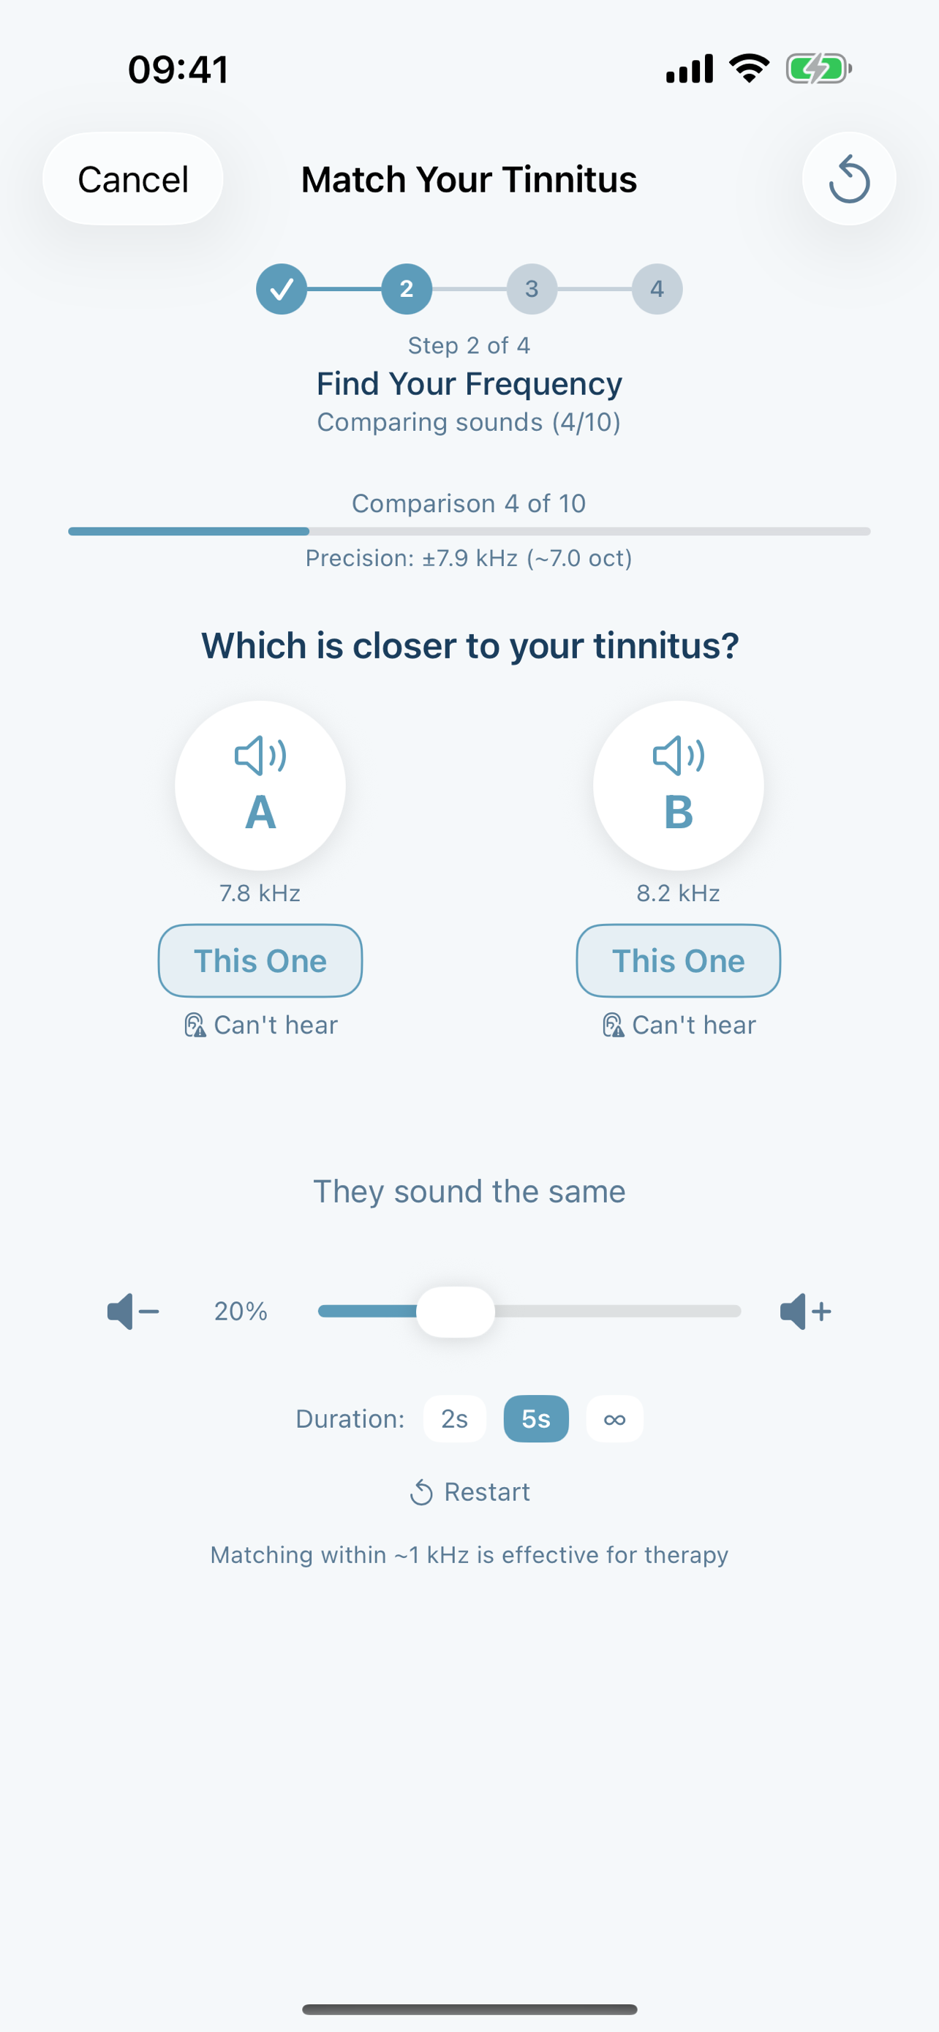939x2032 pixels.
Task: Play sound B speaker icon
Action: [677, 757]
